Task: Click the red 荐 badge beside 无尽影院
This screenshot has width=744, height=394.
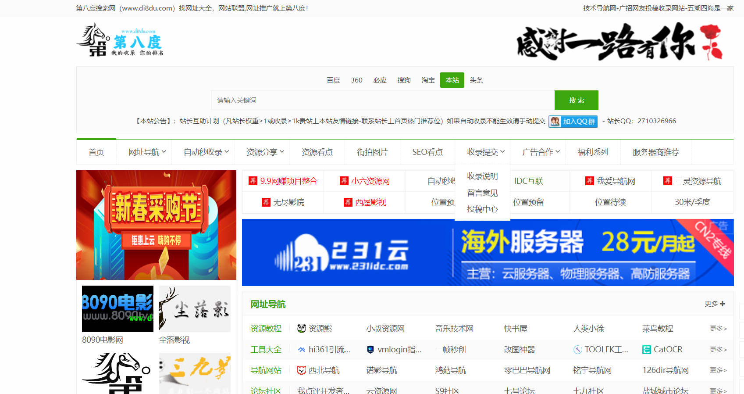Action: [266, 202]
